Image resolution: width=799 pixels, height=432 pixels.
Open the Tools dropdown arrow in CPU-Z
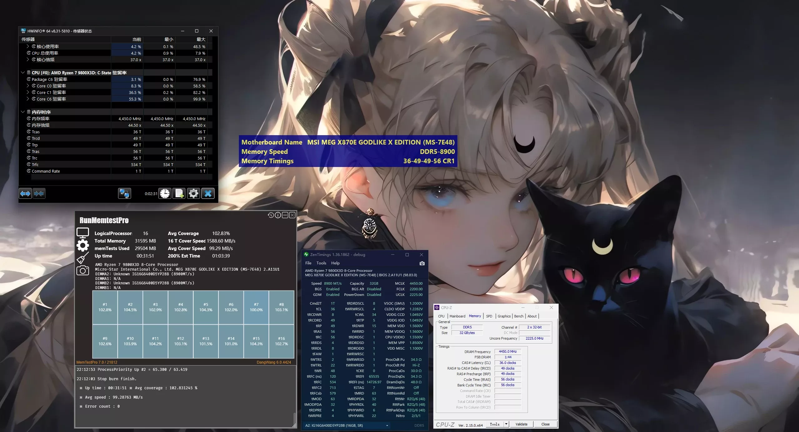(506, 424)
